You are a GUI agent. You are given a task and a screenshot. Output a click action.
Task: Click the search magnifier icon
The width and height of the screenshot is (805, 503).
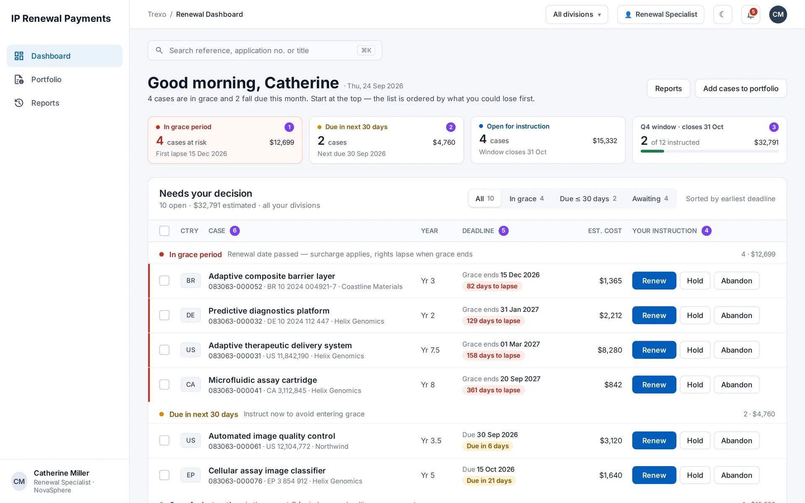pyautogui.click(x=159, y=50)
